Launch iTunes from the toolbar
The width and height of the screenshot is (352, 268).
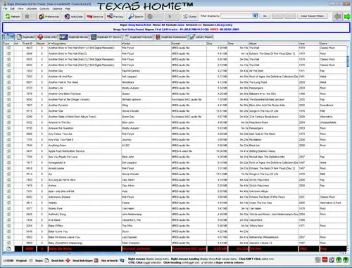click(189, 17)
